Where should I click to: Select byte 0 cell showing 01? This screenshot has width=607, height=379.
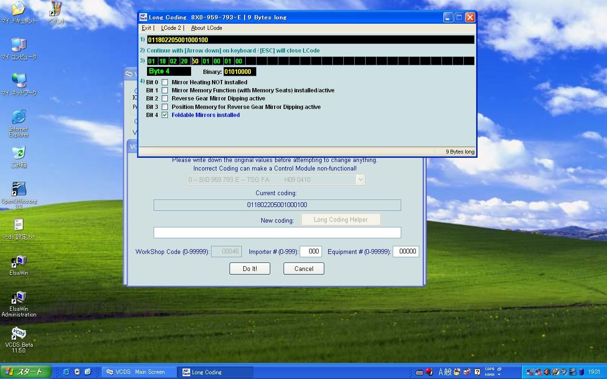pyautogui.click(x=152, y=61)
